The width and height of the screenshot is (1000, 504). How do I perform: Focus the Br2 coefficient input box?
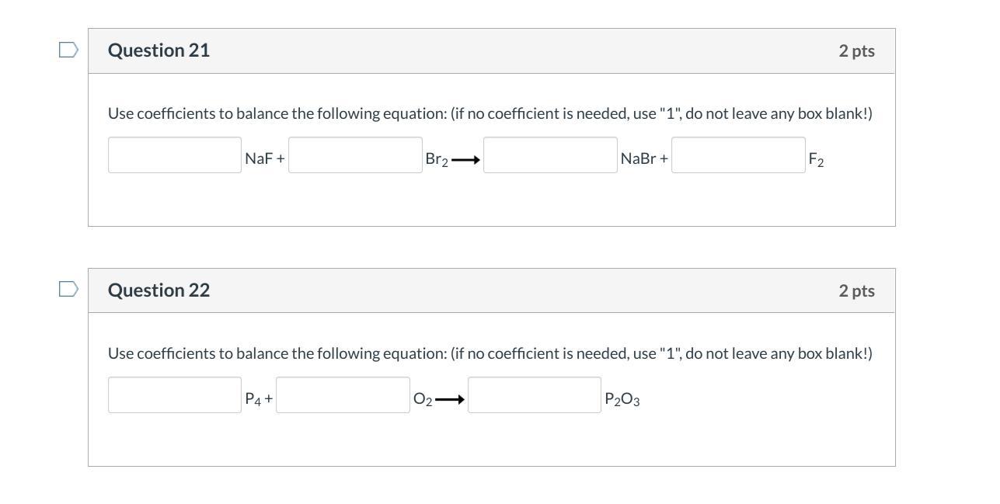[355, 155]
